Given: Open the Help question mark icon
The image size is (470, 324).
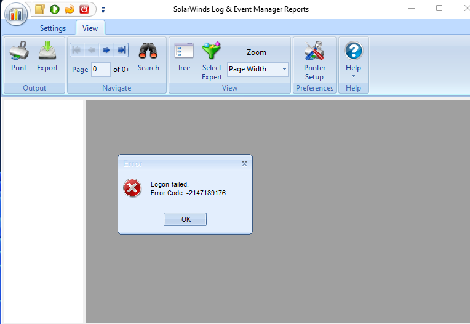Looking at the screenshot, I should [x=354, y=51].
